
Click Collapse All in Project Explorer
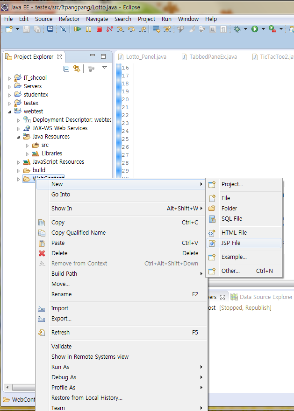[66, 69]
